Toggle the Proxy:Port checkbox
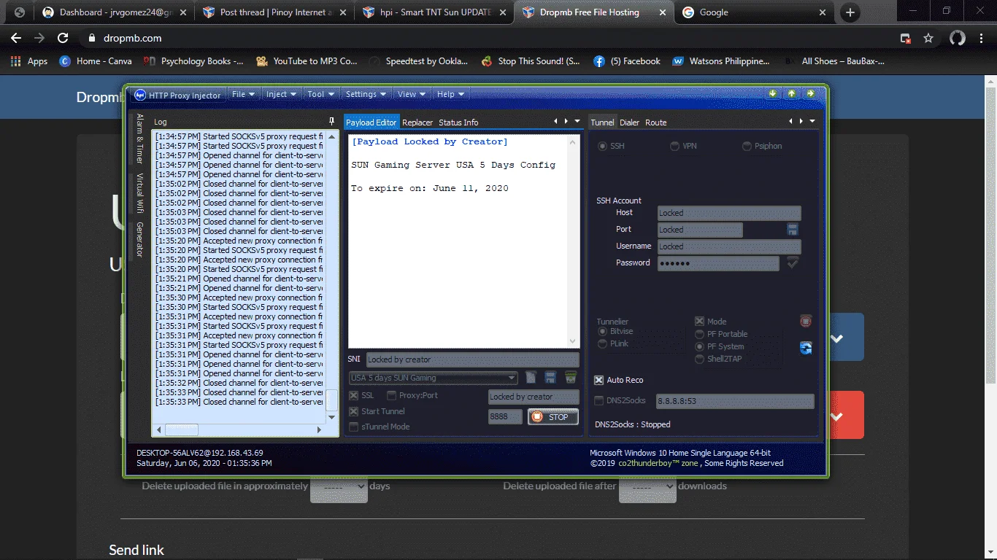This screenshot has height=560, width=997. tap(391, 395)
